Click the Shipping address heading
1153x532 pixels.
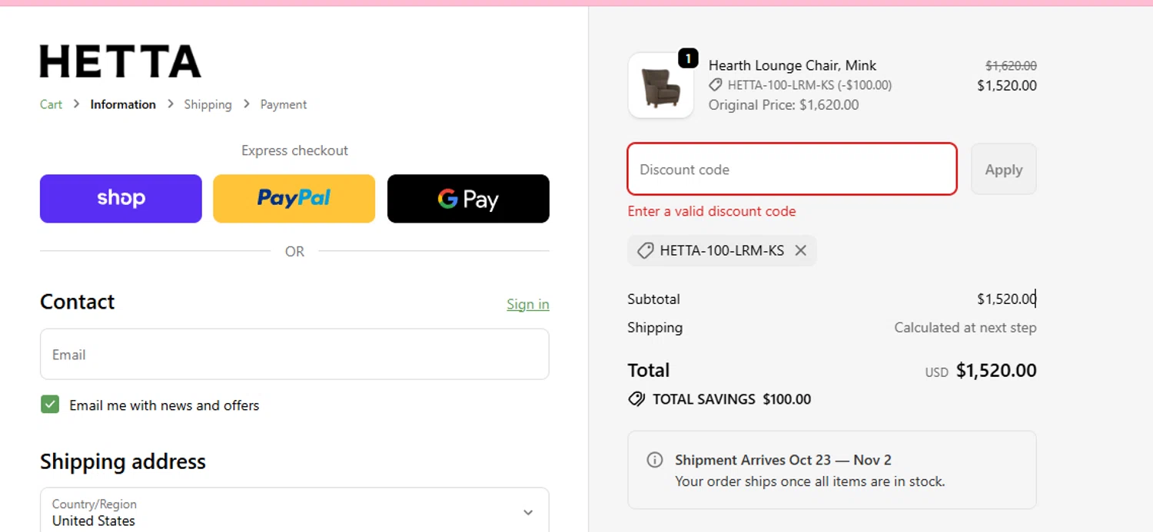coord(123,461)
